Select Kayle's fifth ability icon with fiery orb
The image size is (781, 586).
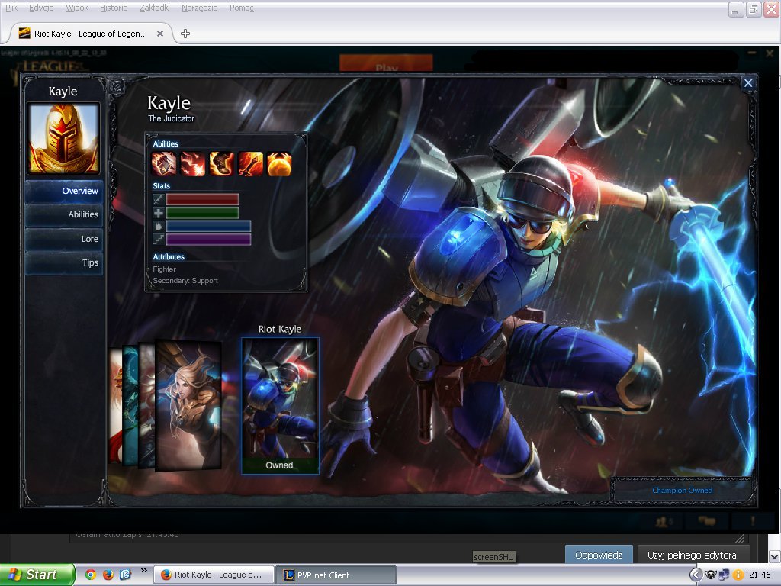[279, 164]
